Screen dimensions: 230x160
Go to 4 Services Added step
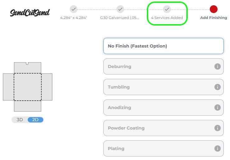[x=167, y=18]
